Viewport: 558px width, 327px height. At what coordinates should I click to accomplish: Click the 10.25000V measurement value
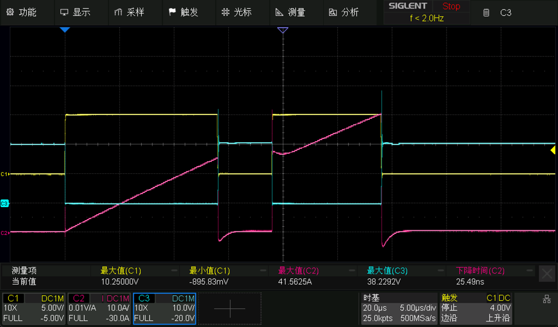pos(120,282)
